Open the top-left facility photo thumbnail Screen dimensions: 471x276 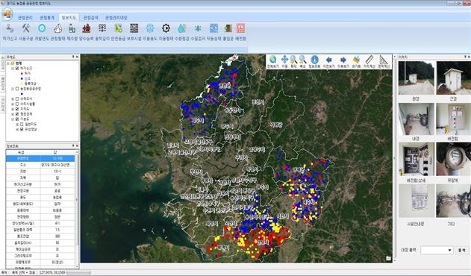416,78
